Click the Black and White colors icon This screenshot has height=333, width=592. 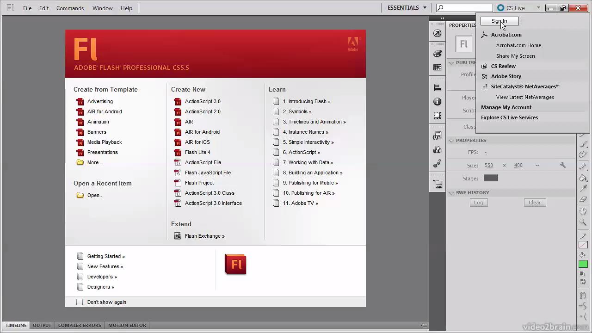coord(583,274)
